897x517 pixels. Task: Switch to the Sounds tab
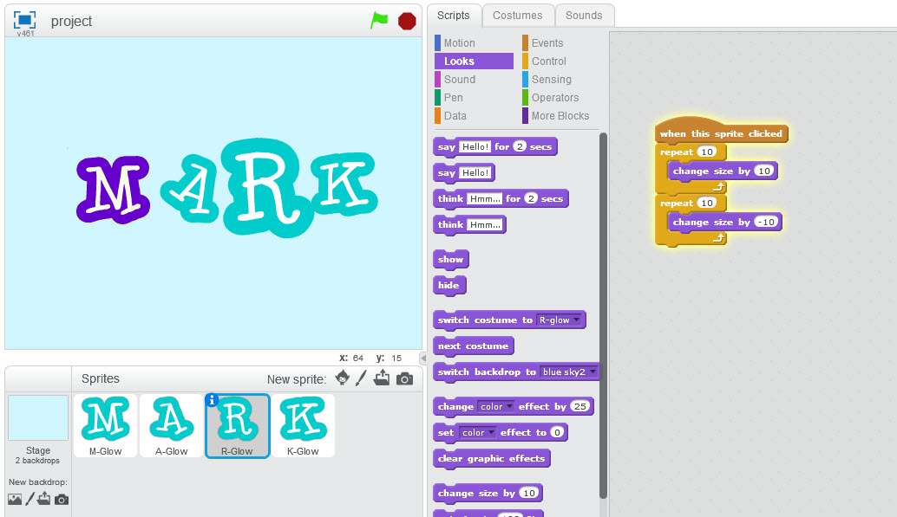(584, 15)
